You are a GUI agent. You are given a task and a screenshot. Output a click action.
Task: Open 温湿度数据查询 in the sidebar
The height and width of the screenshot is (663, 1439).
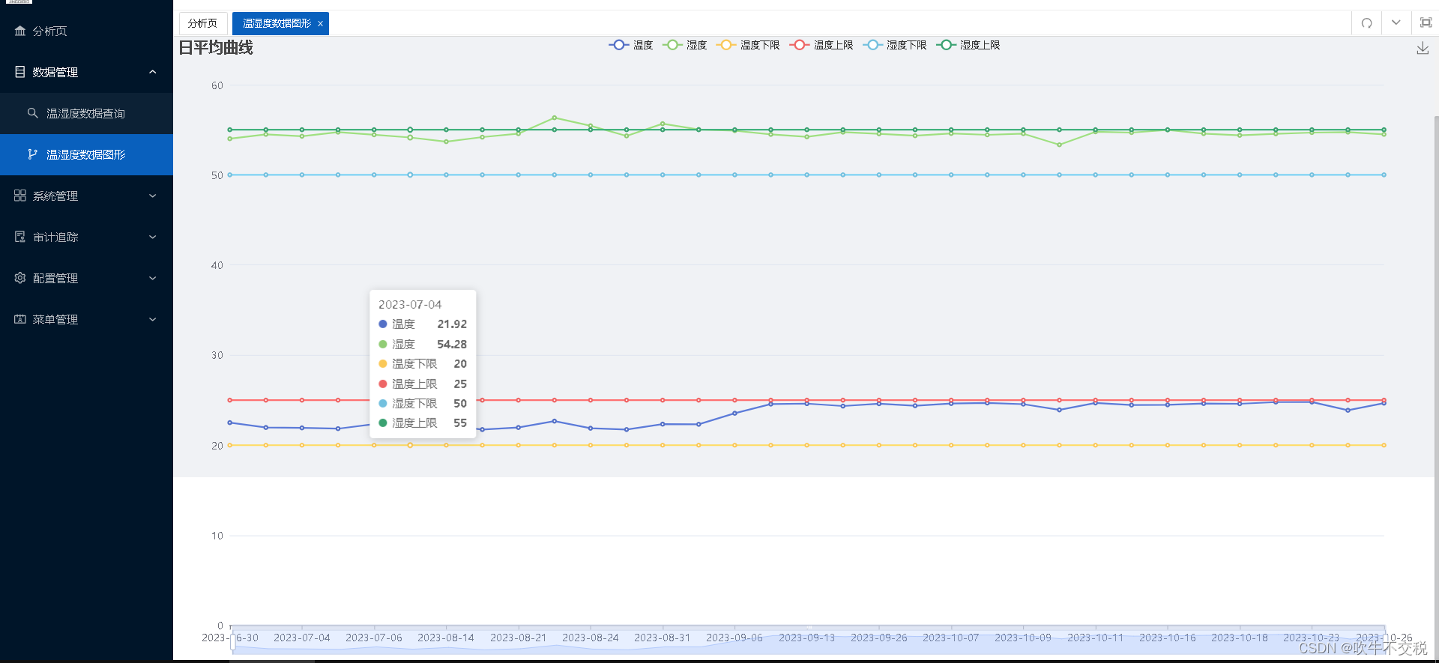point(86,113)
